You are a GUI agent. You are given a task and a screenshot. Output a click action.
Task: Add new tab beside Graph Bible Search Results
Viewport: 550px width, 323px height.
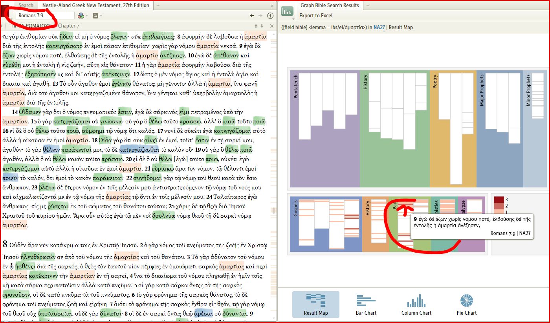point(367,6)
